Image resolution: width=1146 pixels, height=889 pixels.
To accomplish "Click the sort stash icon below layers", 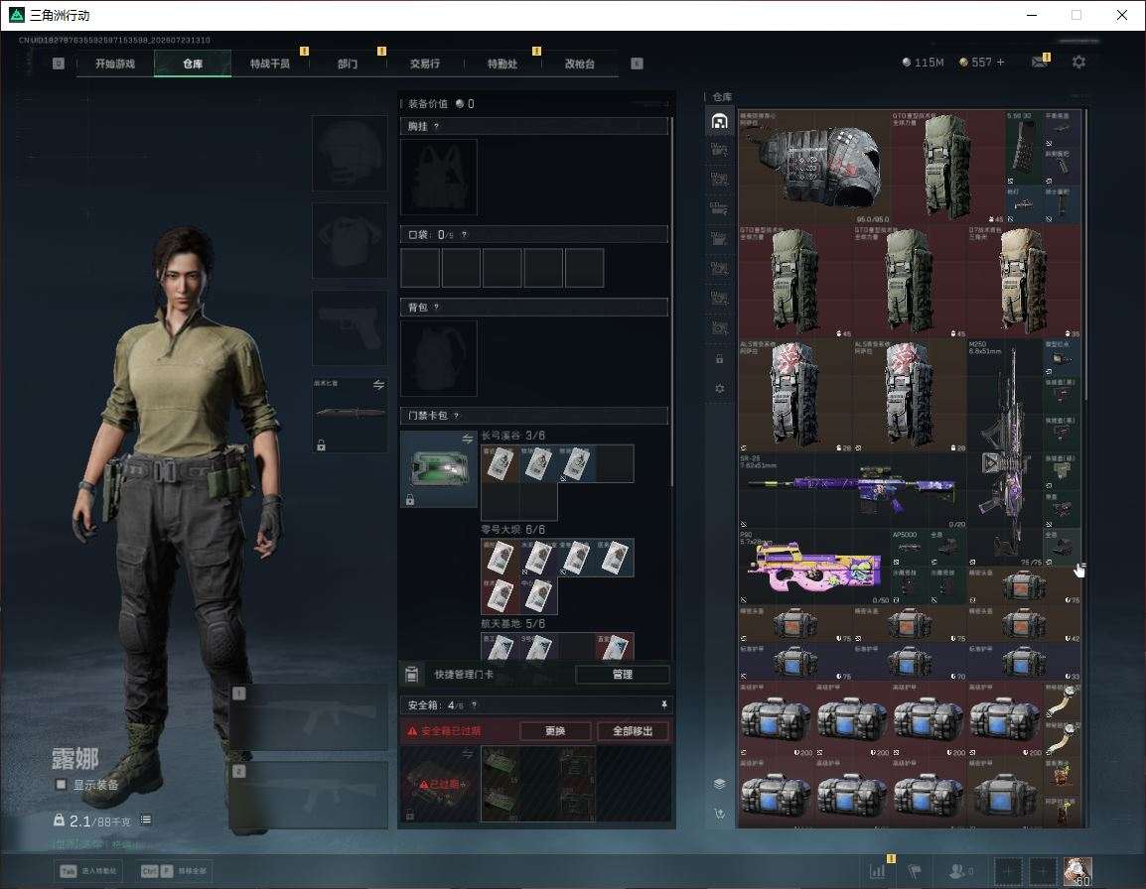I will [x=719, y=814].
